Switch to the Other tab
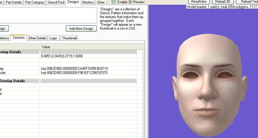258x138 pixels. point(101,2)
